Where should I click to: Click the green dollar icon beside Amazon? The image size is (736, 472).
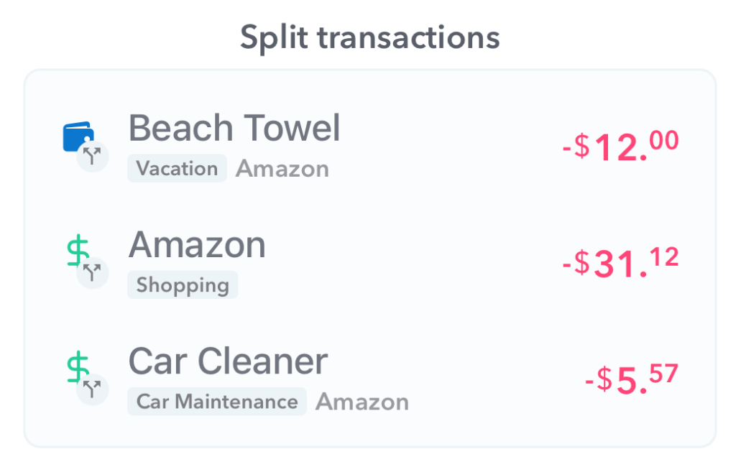click(77, 251)
